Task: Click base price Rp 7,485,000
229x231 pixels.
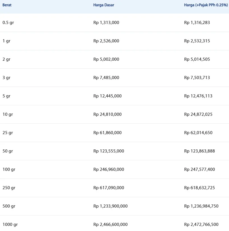Action: [106, 78]
